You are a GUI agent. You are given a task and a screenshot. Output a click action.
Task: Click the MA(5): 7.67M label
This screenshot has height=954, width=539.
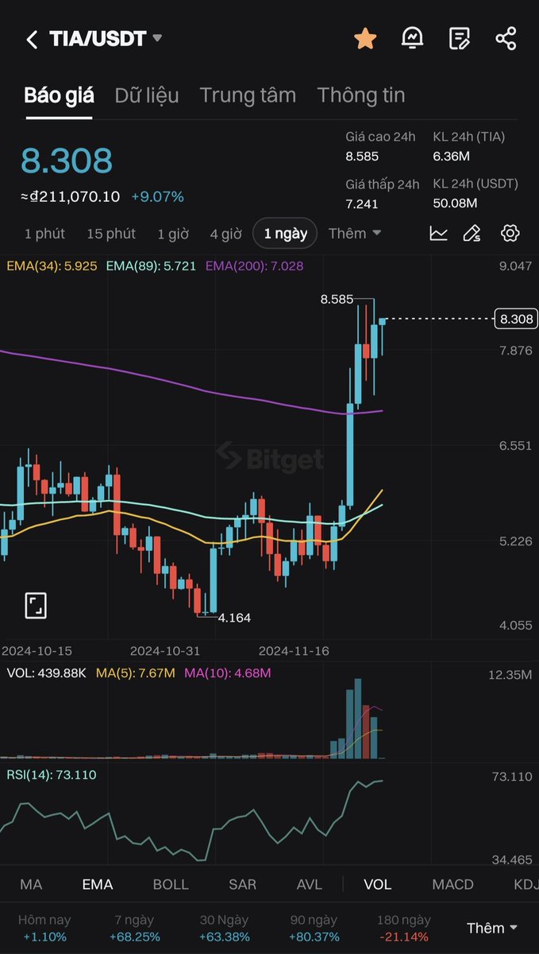[135, 673]
